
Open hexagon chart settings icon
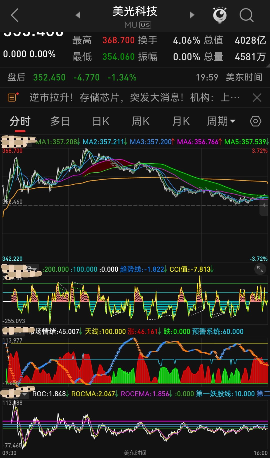pos(255,121)
